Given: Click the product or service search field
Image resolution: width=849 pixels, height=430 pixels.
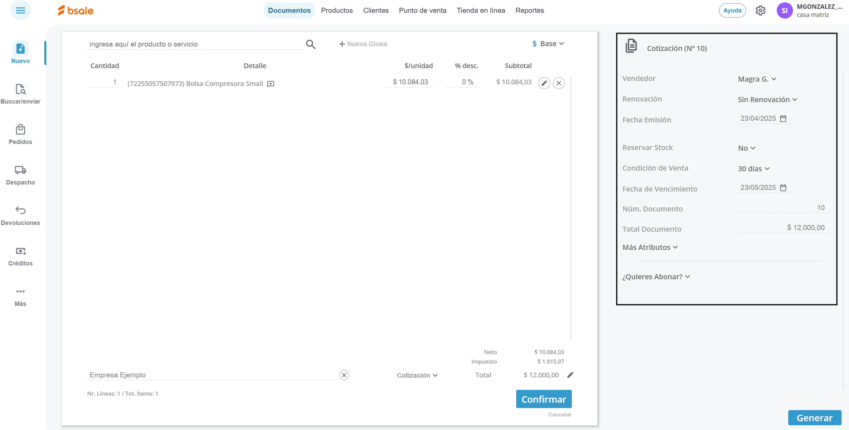Looking at the screenshot, I should (194, 44).
